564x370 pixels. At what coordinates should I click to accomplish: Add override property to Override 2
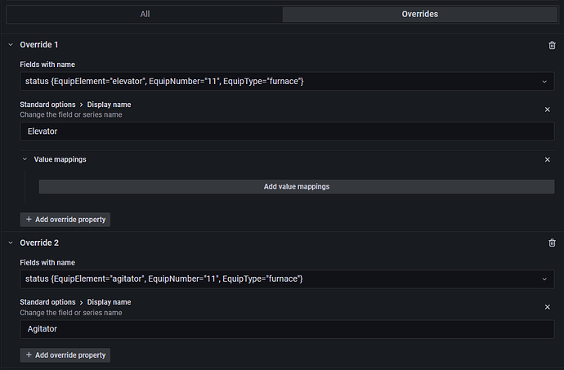pos(65,355)
